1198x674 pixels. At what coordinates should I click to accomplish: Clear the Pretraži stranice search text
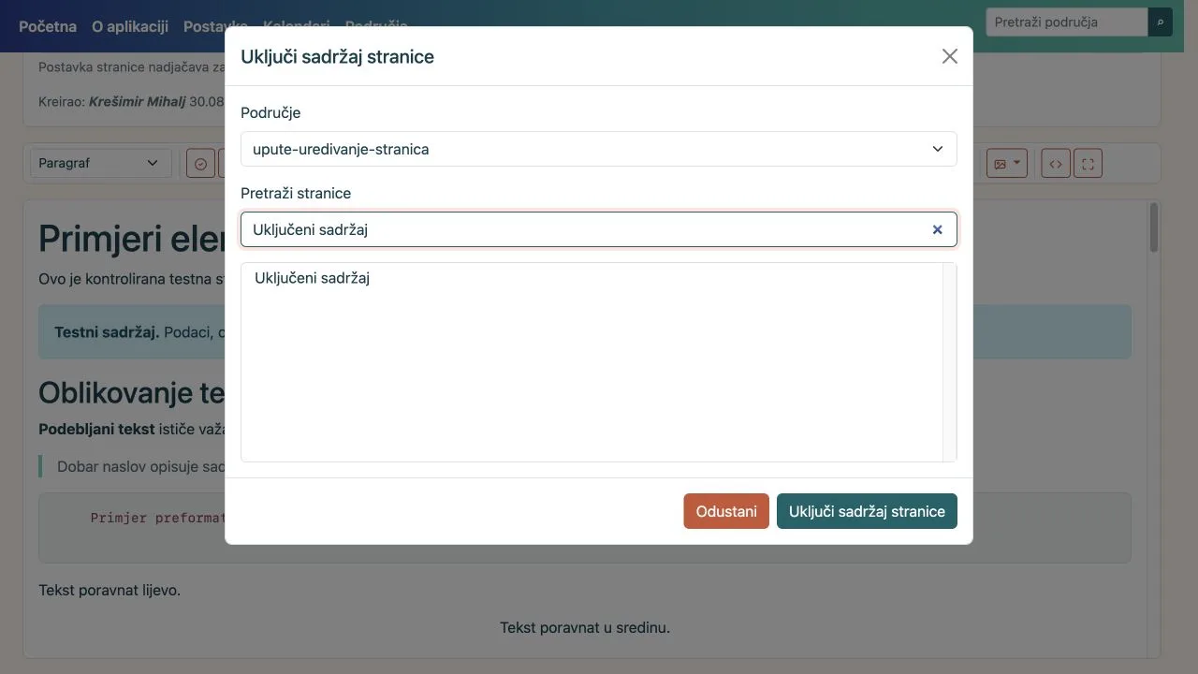[937, 229]
